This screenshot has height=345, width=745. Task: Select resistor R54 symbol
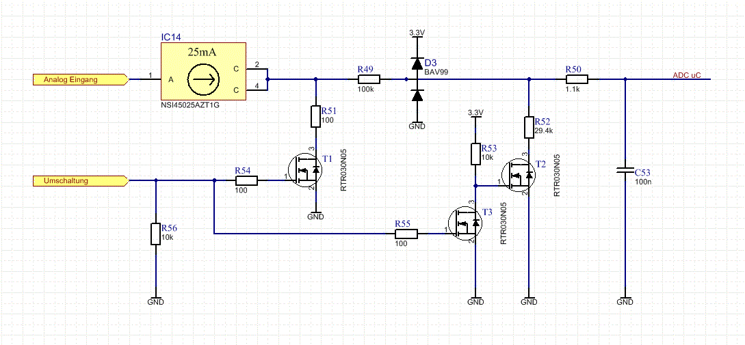pos(246,180)
